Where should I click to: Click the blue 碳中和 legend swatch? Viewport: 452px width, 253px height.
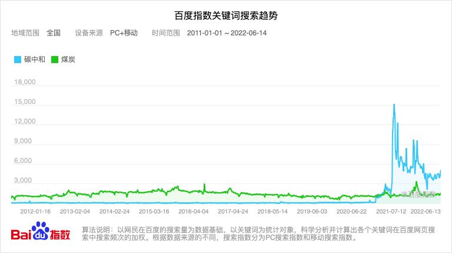(18, 60)
